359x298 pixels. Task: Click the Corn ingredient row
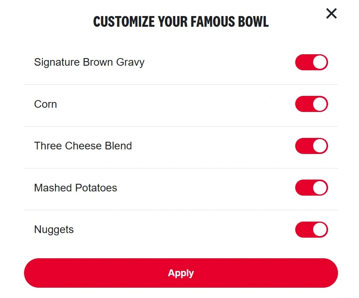point(45,104)
